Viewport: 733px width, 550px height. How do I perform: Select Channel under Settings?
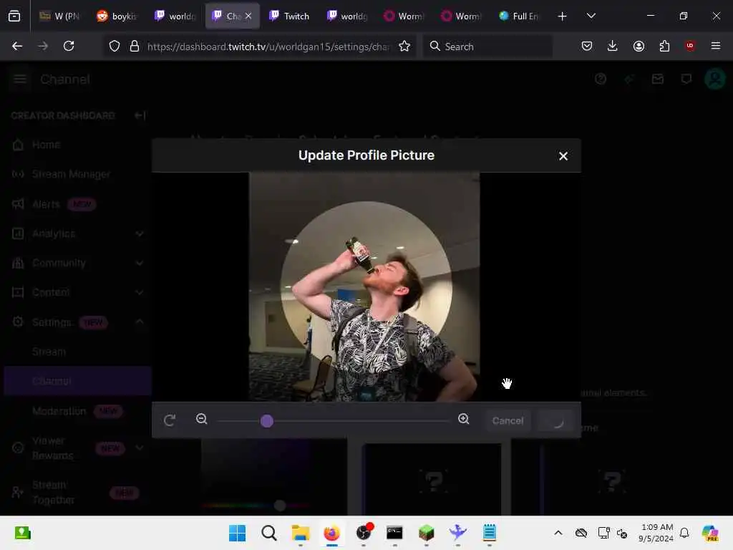tap(77, 381)
